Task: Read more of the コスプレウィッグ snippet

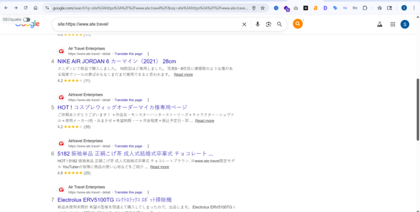Action: tap(205, 121)
